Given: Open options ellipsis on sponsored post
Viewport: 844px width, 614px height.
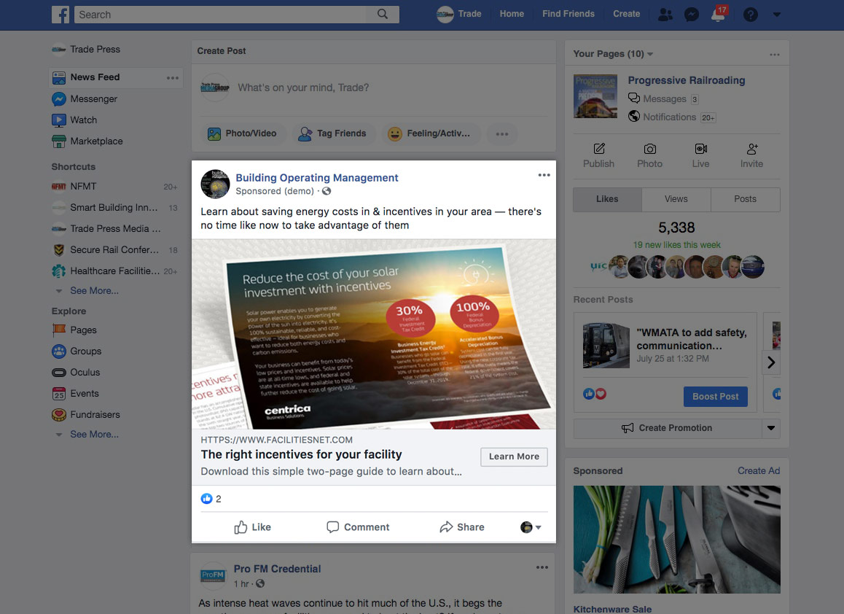Looking at the screenshot, I should coord(544,175).
